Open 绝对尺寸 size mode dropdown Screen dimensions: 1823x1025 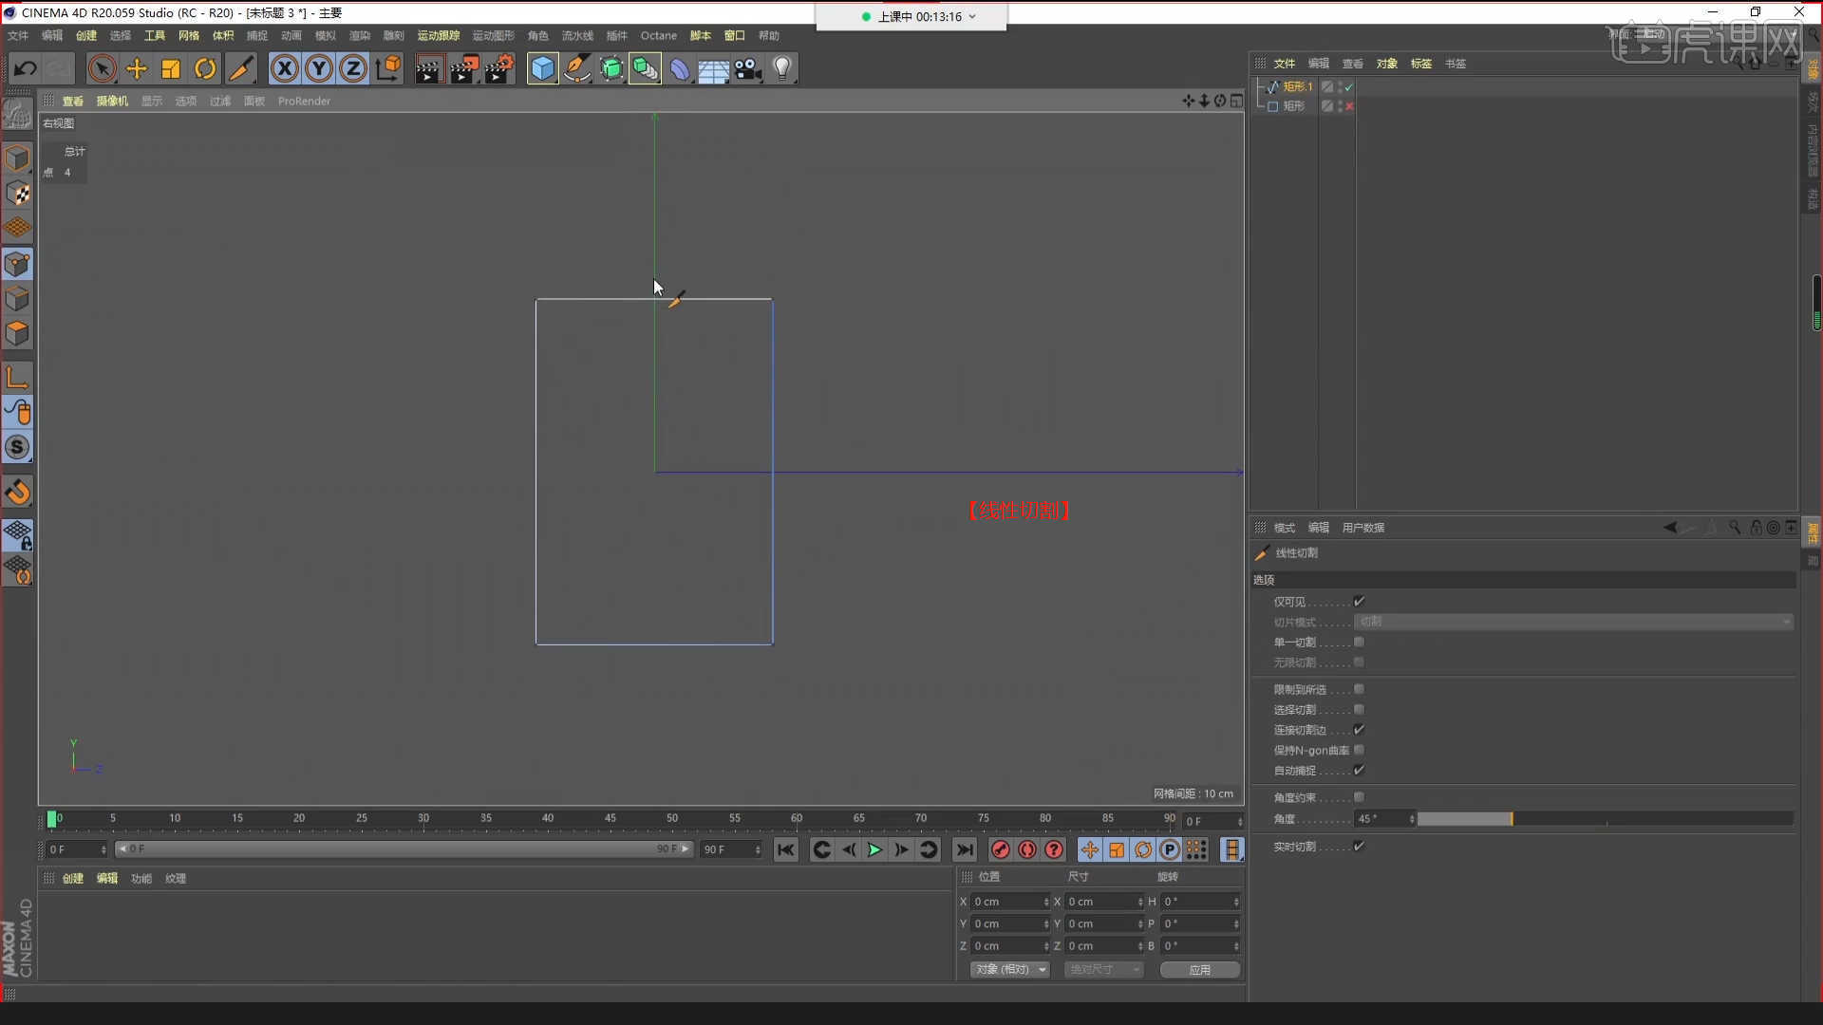pos(1103,970)
